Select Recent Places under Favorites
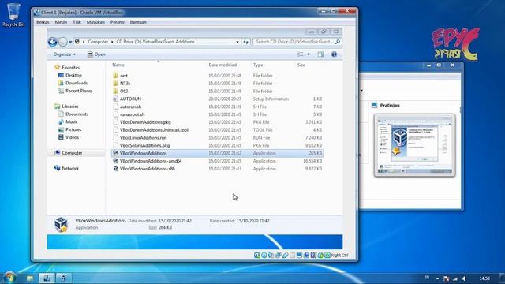The image size is (505, 284). pos(76,91)
